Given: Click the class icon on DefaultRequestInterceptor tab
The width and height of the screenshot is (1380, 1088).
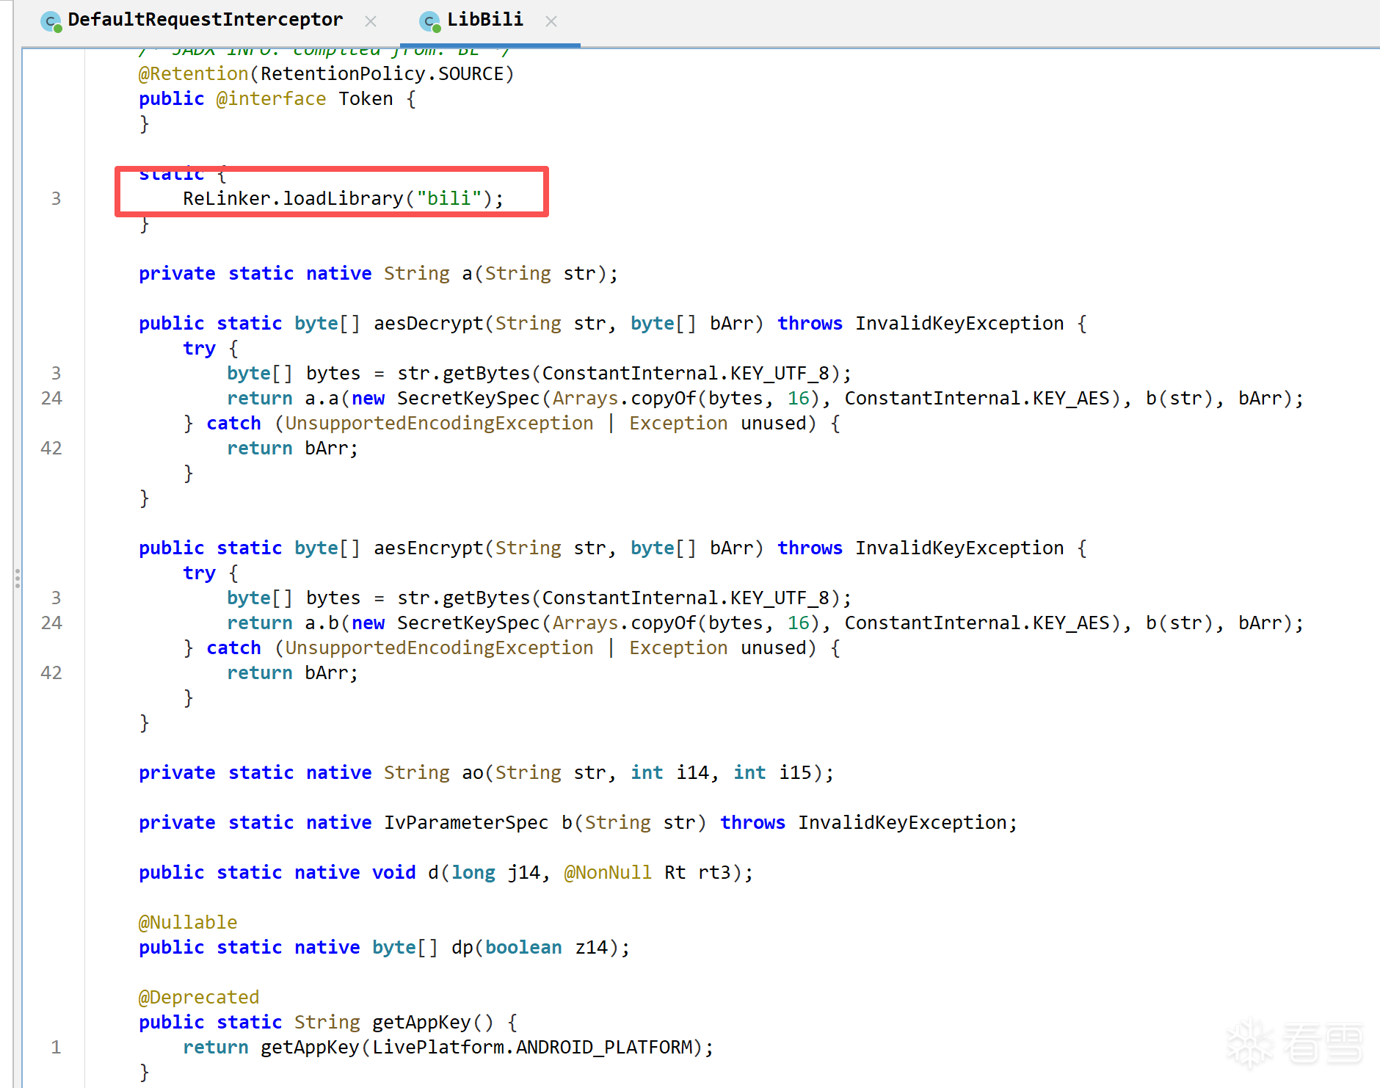Looking at the screenshot, I should pyautogui.click(x=51, y=21).
